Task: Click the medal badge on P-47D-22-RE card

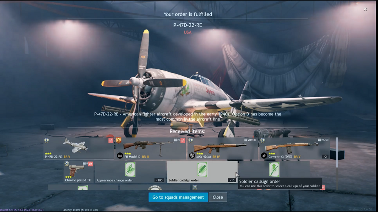Action: [46, 140]
